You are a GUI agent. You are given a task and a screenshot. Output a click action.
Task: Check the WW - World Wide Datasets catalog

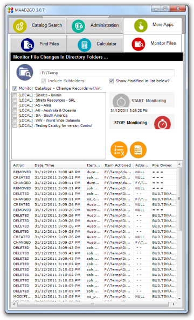click(15, 120)
